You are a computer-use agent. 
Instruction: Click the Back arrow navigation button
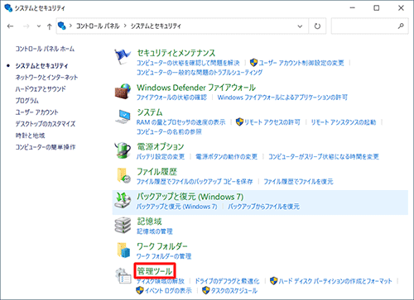tap(11, 26)
